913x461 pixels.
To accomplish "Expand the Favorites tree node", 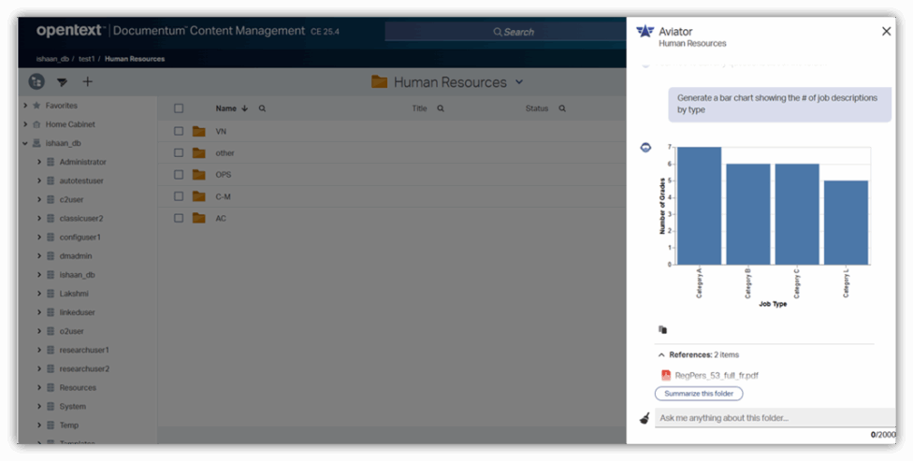I will pos(25,106).
